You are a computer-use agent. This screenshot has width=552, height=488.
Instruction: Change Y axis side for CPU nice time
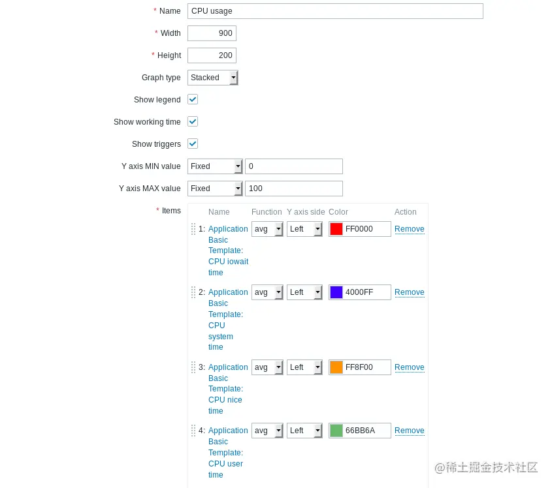[x=304, y=367]
